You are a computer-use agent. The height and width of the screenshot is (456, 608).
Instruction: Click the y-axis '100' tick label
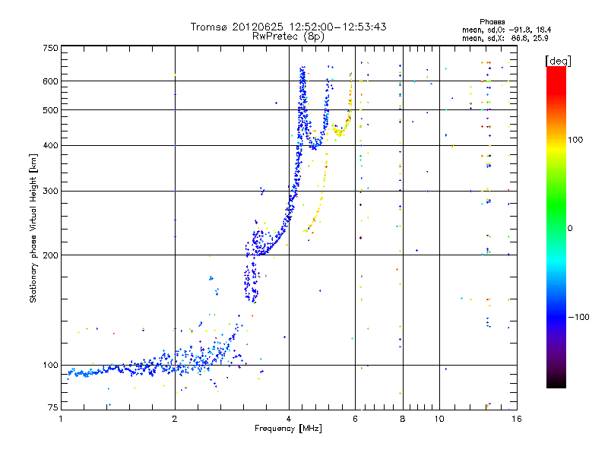(x=50, y=366)
